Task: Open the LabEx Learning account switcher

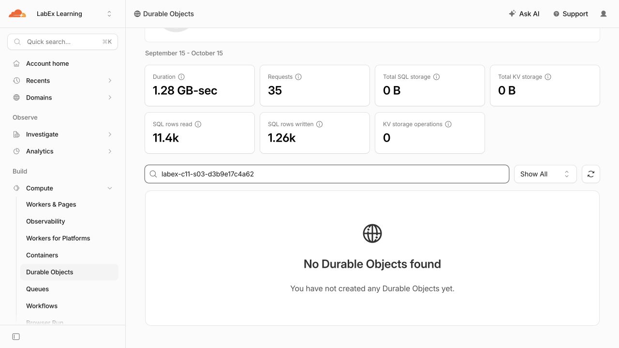Action: [x=74, y=14]
